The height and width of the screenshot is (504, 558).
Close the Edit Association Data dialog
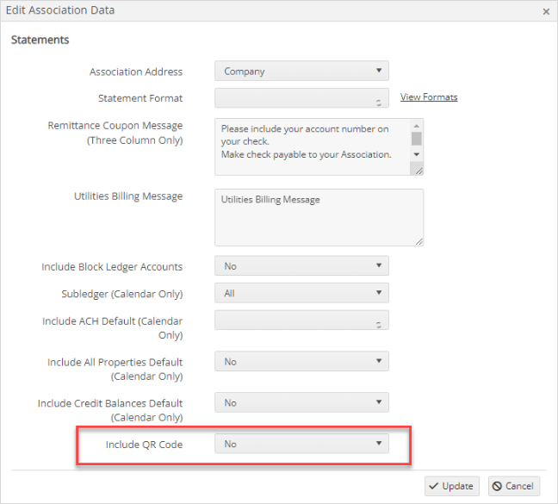click(x=546, y=12)
